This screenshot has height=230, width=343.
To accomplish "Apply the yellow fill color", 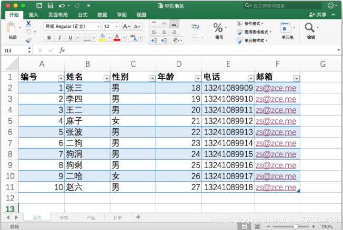I will pyautogui.click(x=102, y=38).
